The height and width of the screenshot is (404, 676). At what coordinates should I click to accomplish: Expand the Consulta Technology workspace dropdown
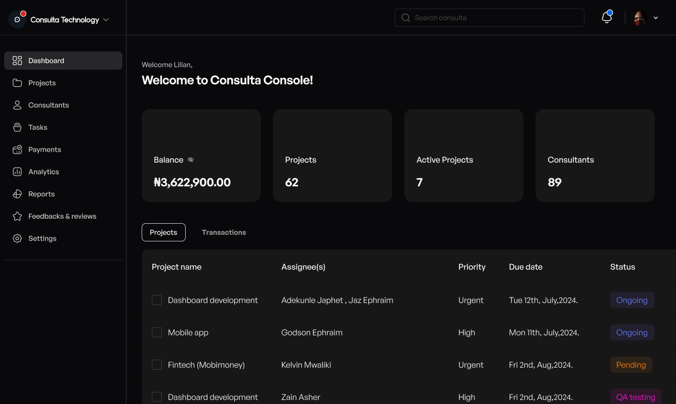click(x=106, y=20)
